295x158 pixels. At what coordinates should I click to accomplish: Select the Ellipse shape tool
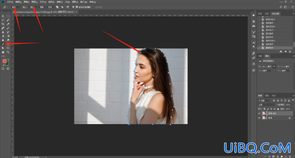click(8, 48)
